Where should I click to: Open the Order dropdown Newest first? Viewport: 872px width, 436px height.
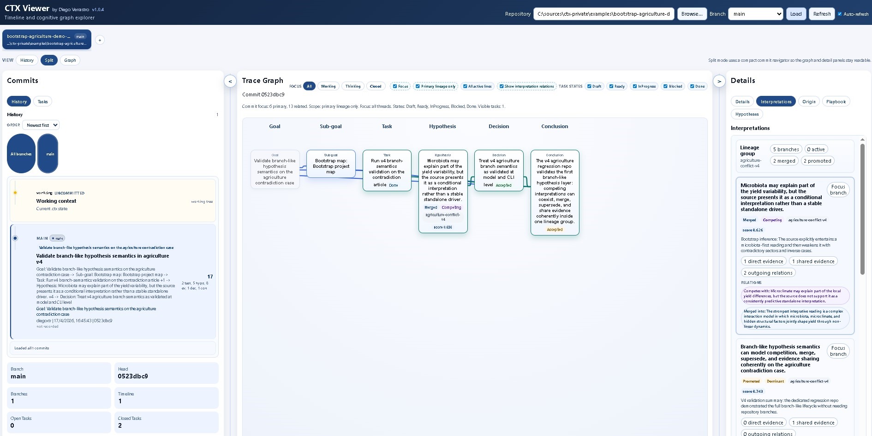pyautogui.click(x=41, y=125)
